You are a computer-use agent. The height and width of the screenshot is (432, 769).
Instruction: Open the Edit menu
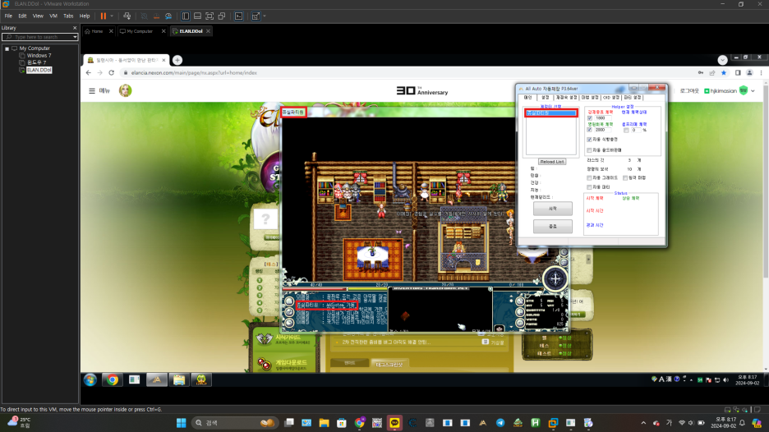coord(22,16)
